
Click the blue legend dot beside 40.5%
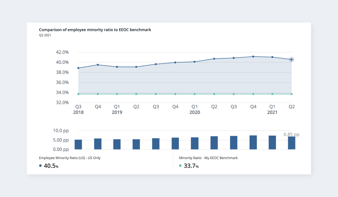click(40, 166)
